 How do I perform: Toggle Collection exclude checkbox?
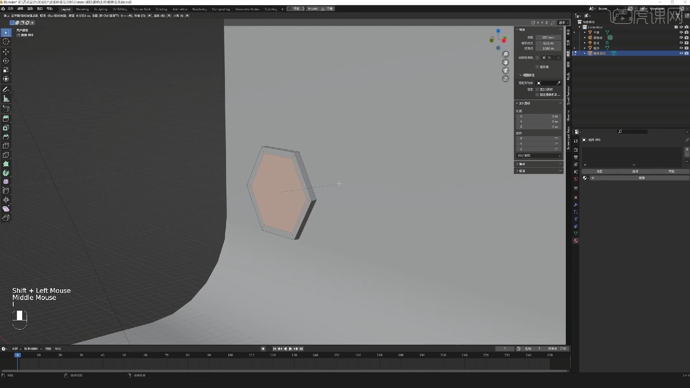point(676,27)
